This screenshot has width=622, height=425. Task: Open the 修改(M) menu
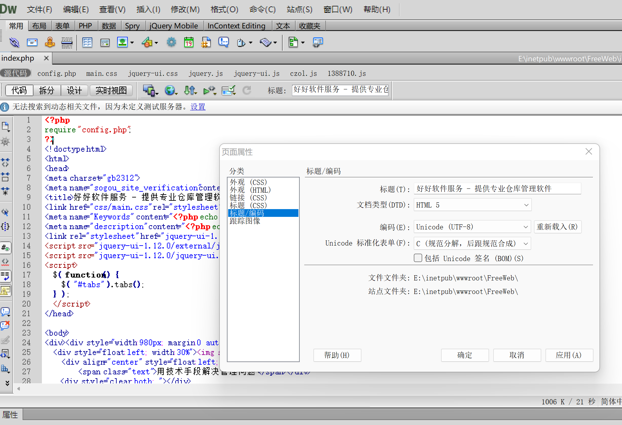(x=185, y=9)
